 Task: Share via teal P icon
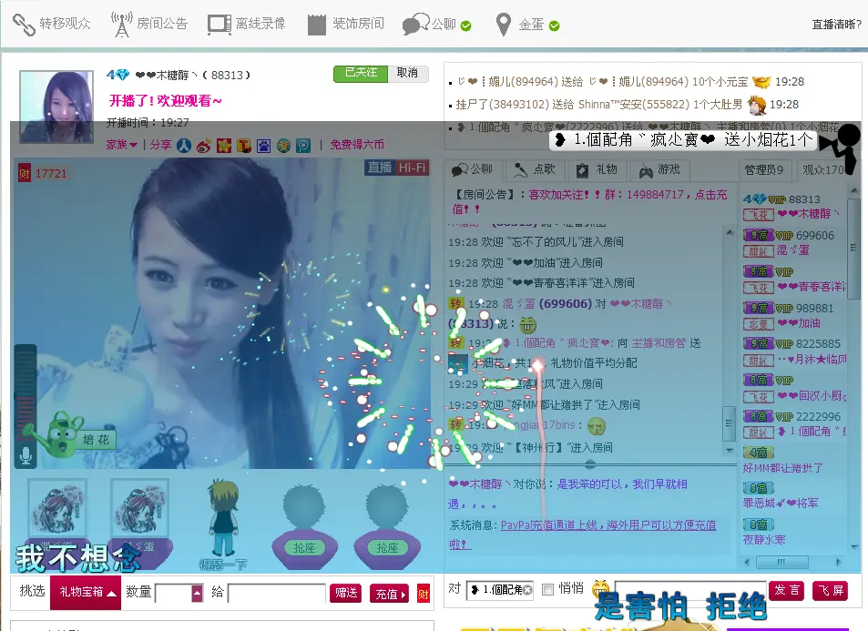[x=303, y=145]
